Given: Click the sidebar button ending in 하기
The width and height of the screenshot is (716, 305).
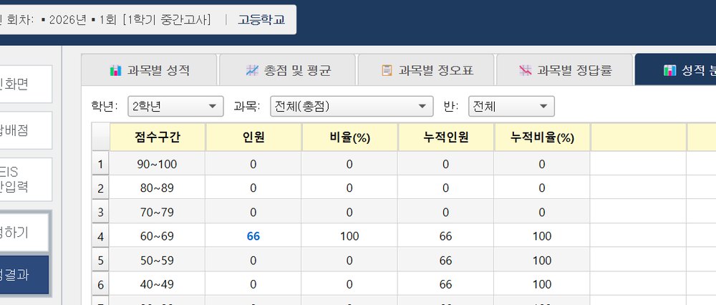Looking at the screenshot, I should point(24,233).
